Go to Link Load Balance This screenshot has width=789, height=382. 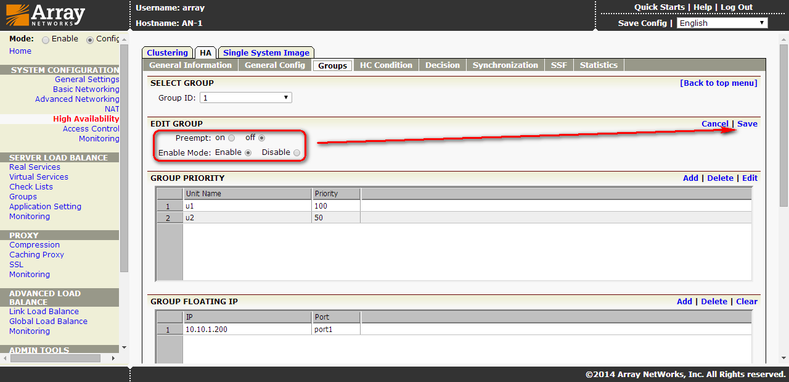click(x=44, y=311)
